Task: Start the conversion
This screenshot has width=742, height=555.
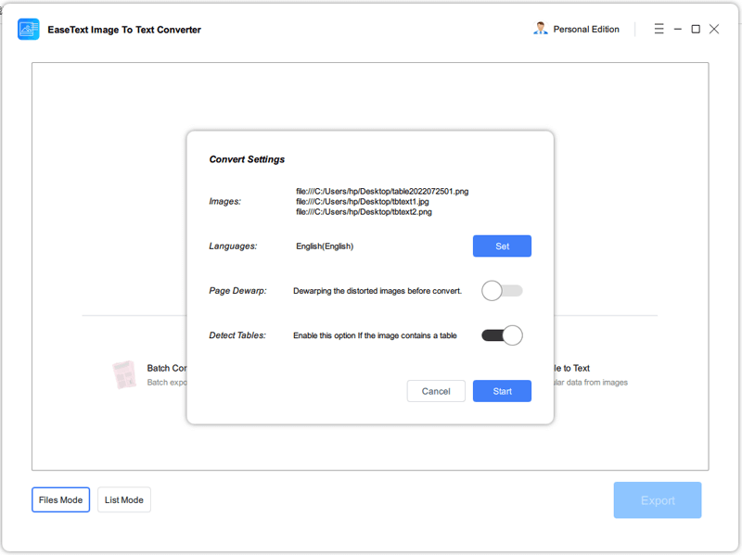Action: pos(502,391)
